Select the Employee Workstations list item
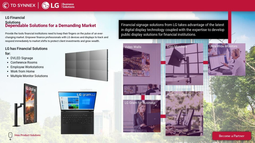The width and height of the screenshot is (255, 143). coord(27,67)
